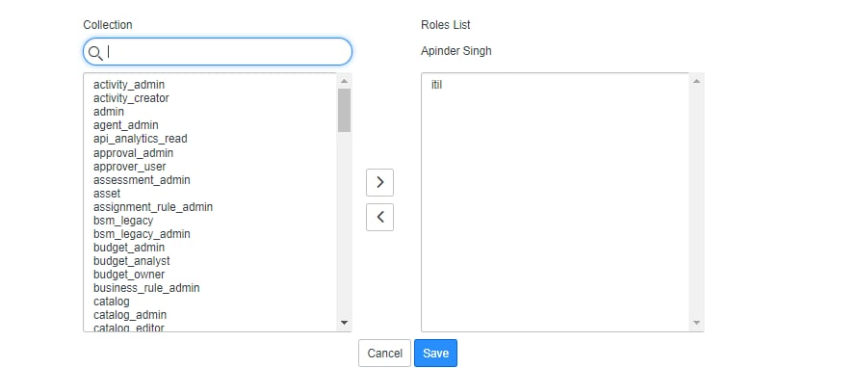This screenshot has height=368, width=859.
Task: Select the asset role entry
Action: 107,194
